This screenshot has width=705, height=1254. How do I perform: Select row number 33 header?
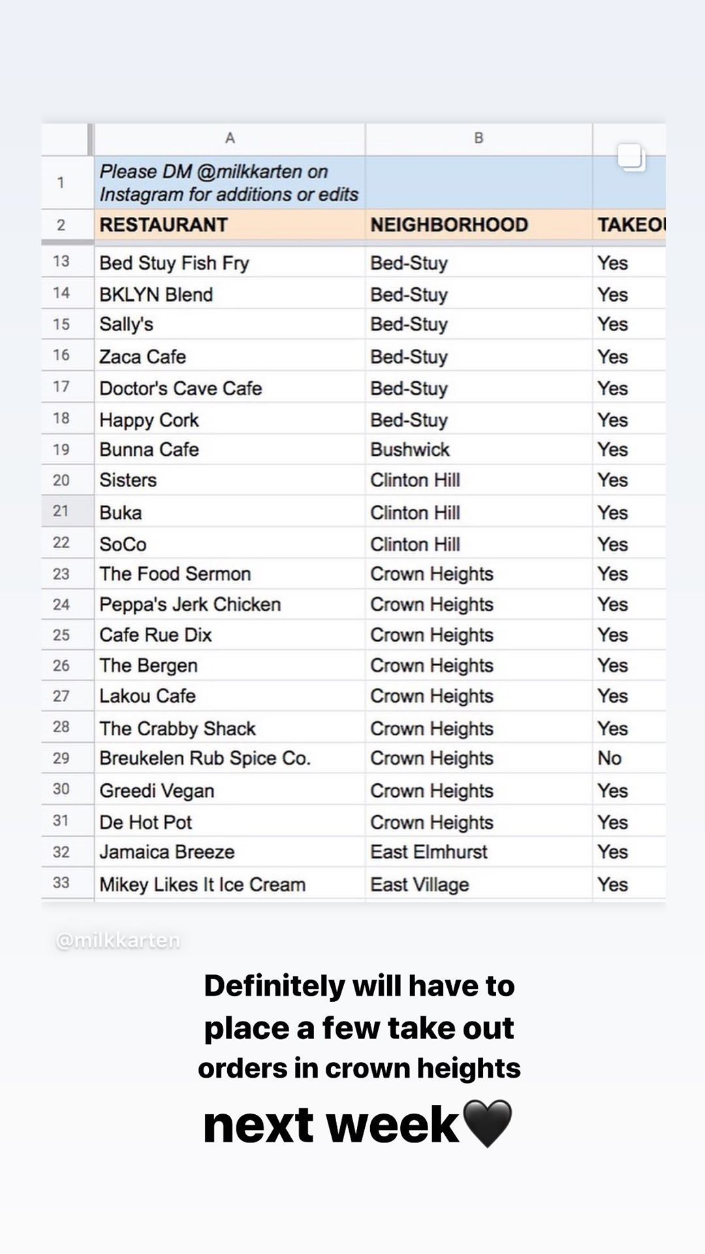[61, 883]
